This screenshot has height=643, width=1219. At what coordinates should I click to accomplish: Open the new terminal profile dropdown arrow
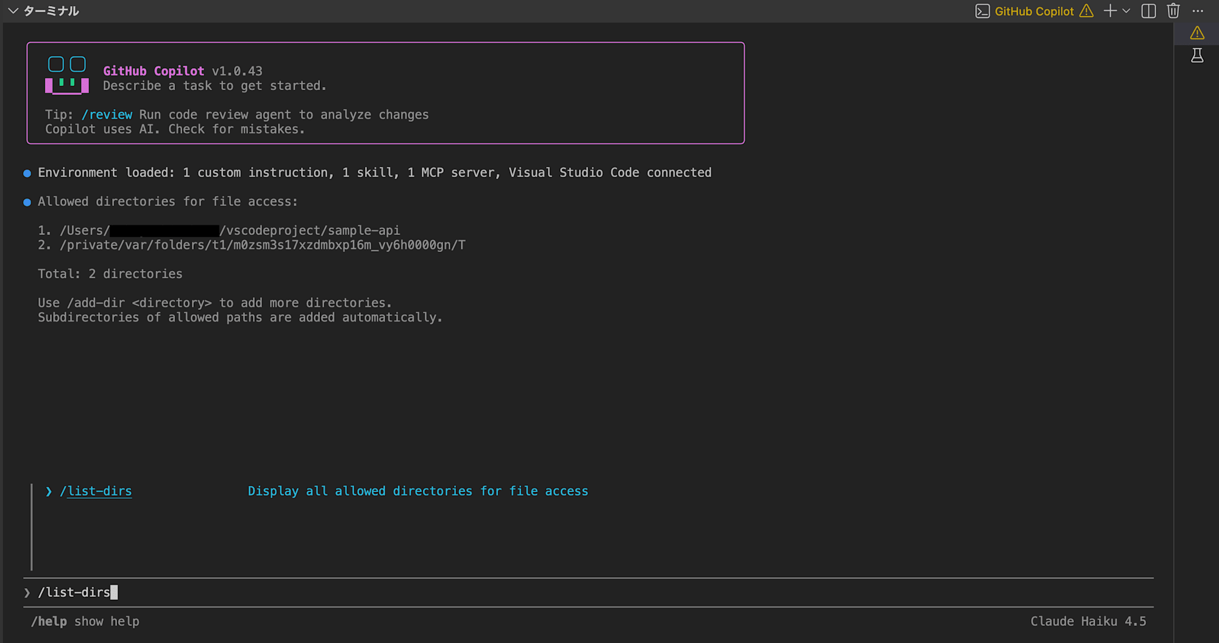coord(1126,11)
